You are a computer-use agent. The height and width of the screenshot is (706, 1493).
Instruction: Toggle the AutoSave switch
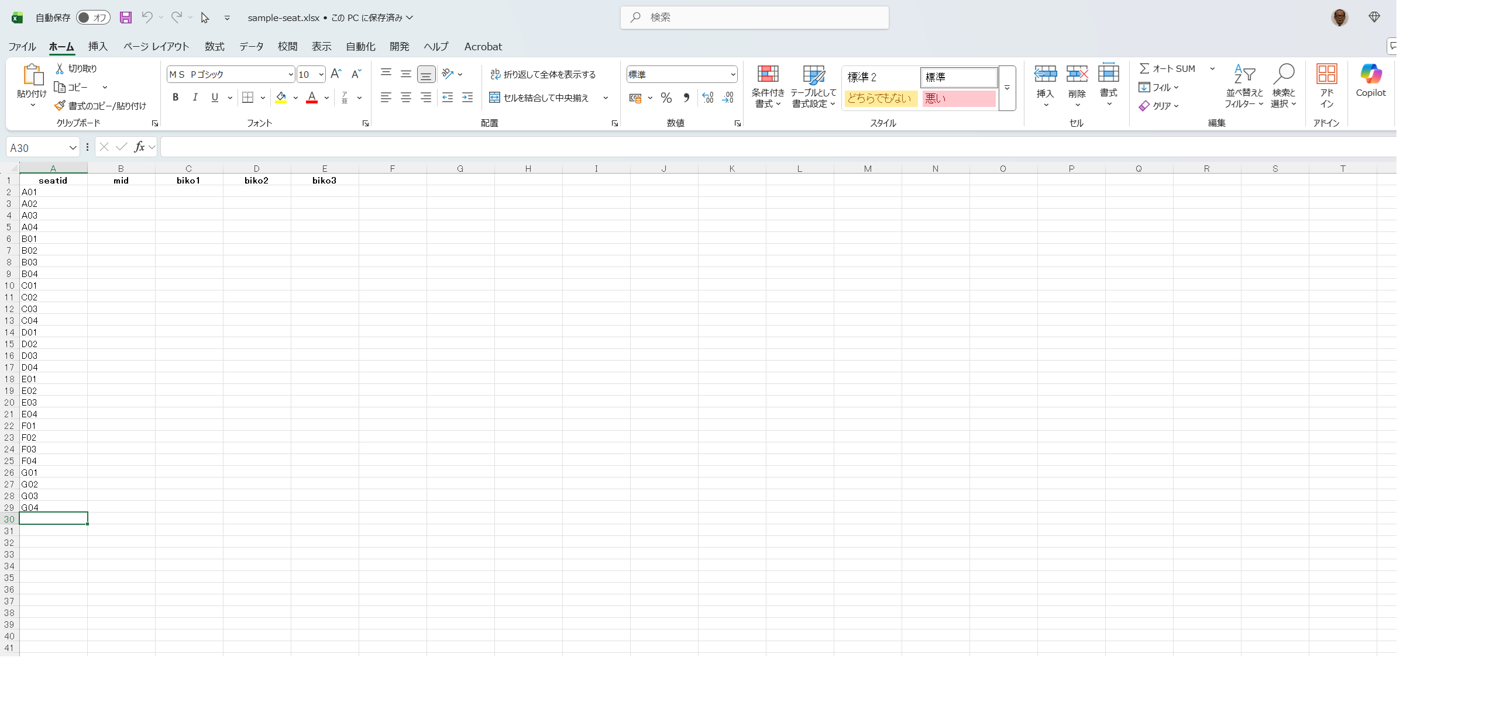pos(93,18)
